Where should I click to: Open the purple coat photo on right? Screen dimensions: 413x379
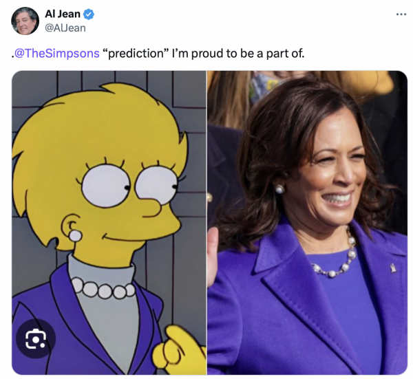[x=307, y=223]
